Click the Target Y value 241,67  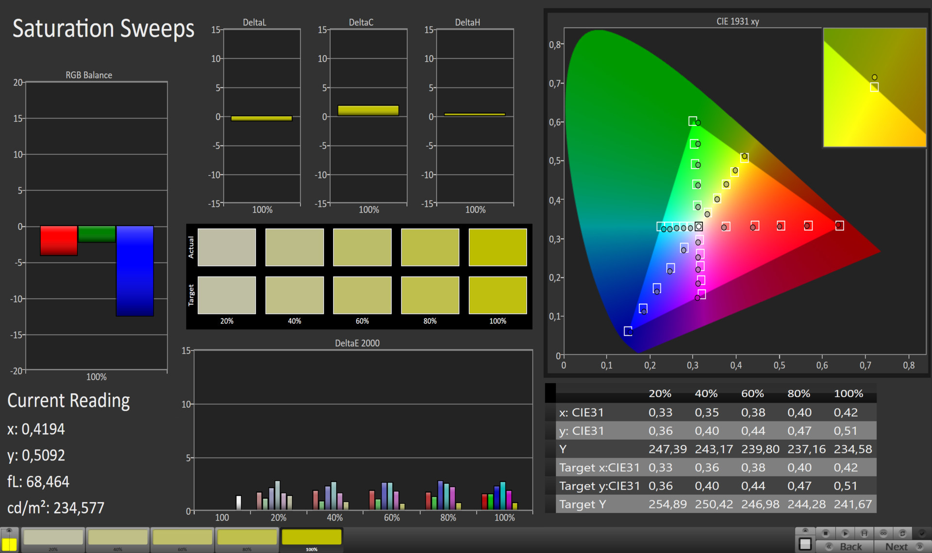coord(853,504)
